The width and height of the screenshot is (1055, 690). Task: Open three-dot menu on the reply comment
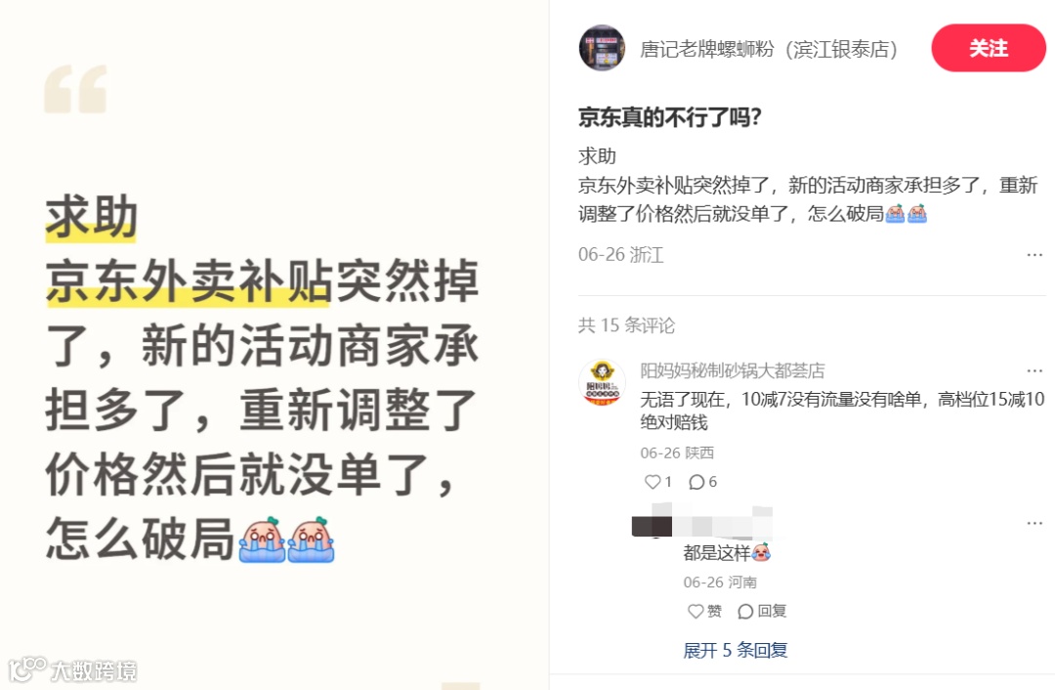pos(1034,523)
